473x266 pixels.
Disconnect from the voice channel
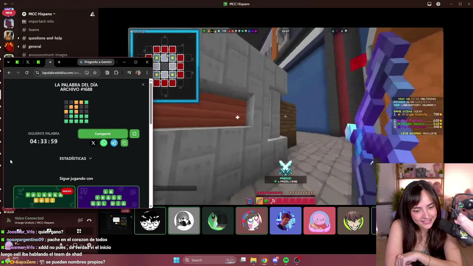tap(89, 220)
